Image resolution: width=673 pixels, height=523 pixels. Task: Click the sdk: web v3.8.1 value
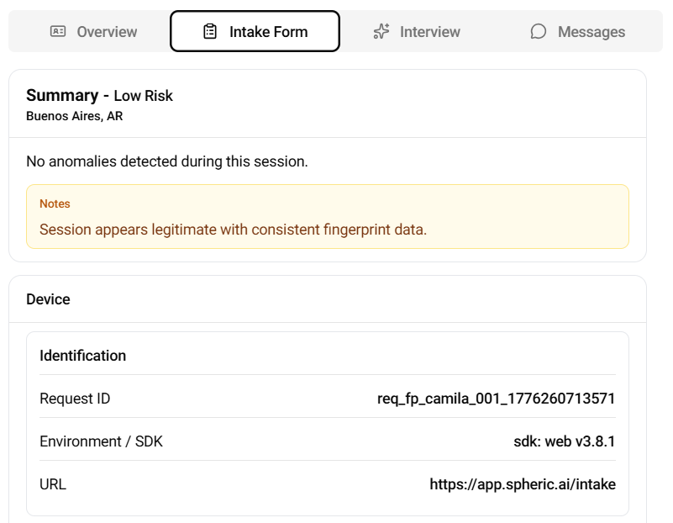[x=565, y=441]
